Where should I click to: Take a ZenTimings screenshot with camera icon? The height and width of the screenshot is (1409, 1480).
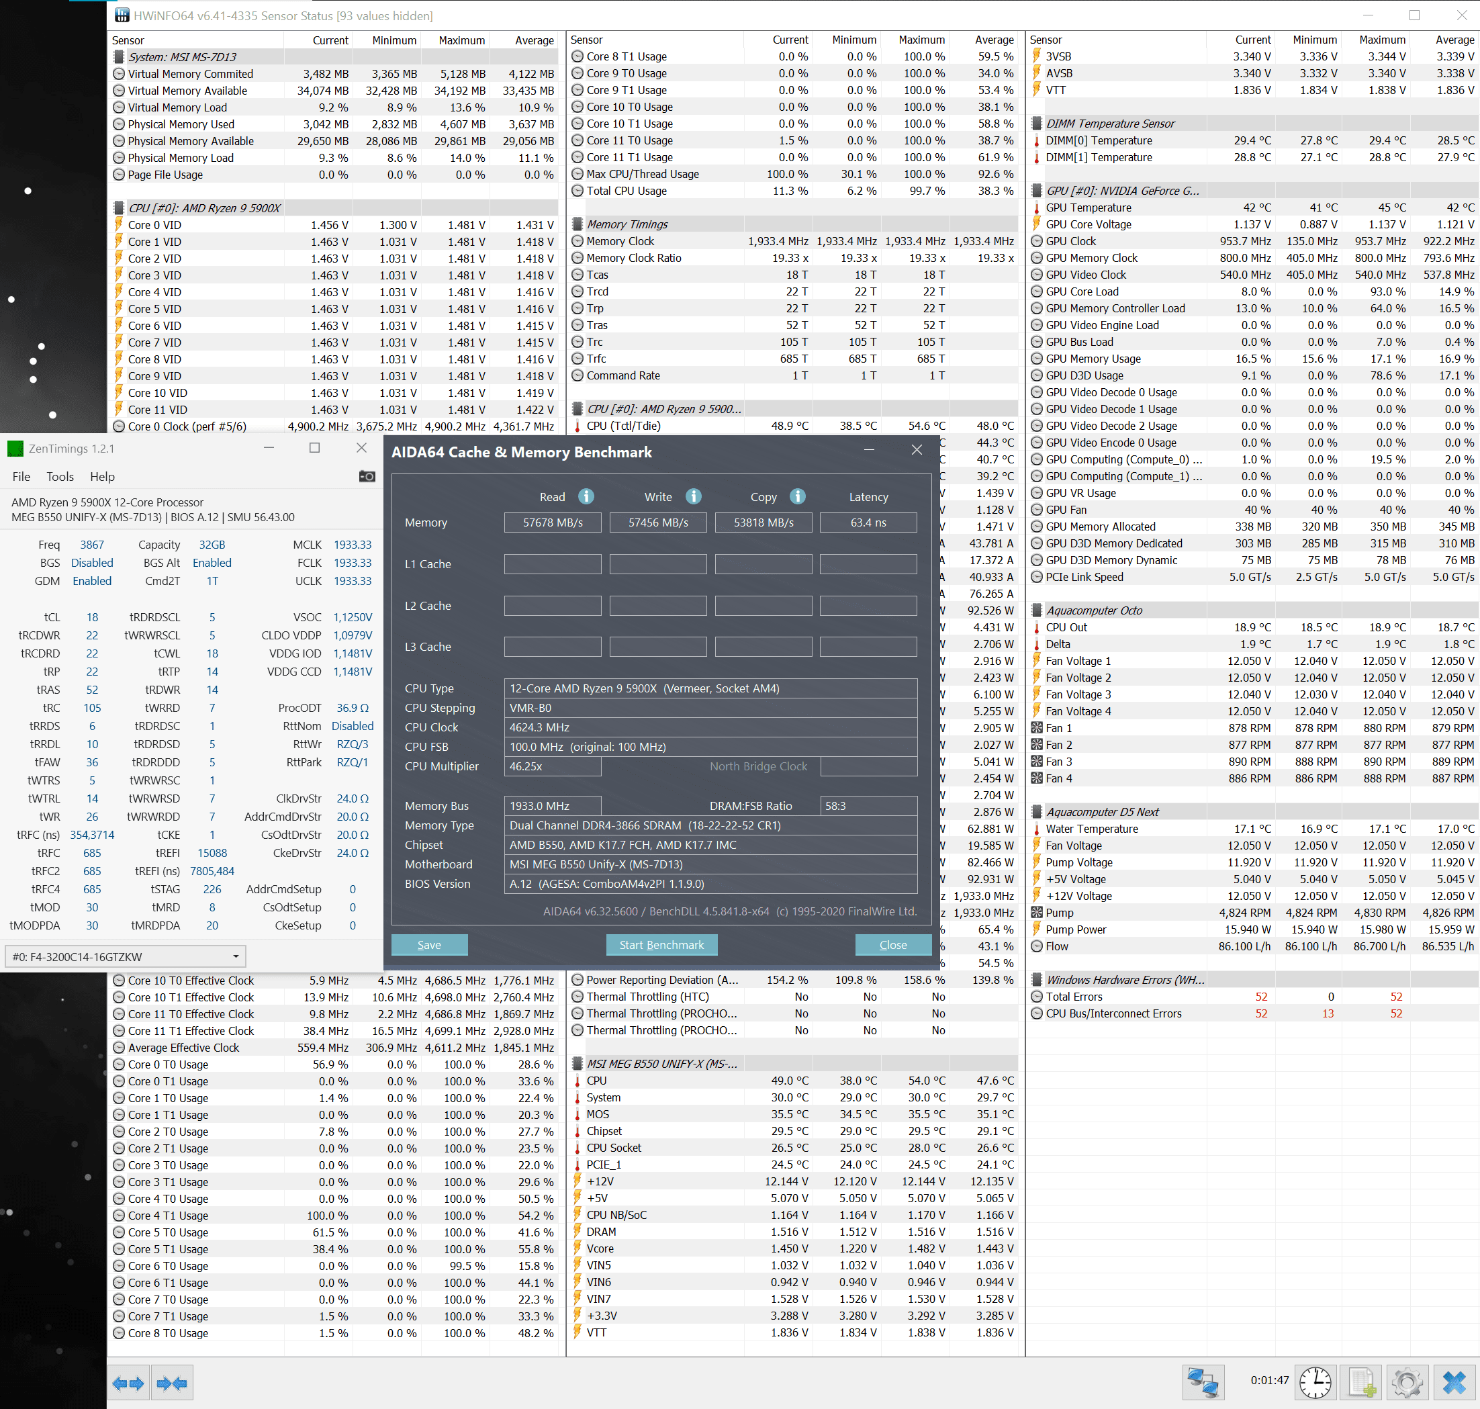[x=367, y=476]
